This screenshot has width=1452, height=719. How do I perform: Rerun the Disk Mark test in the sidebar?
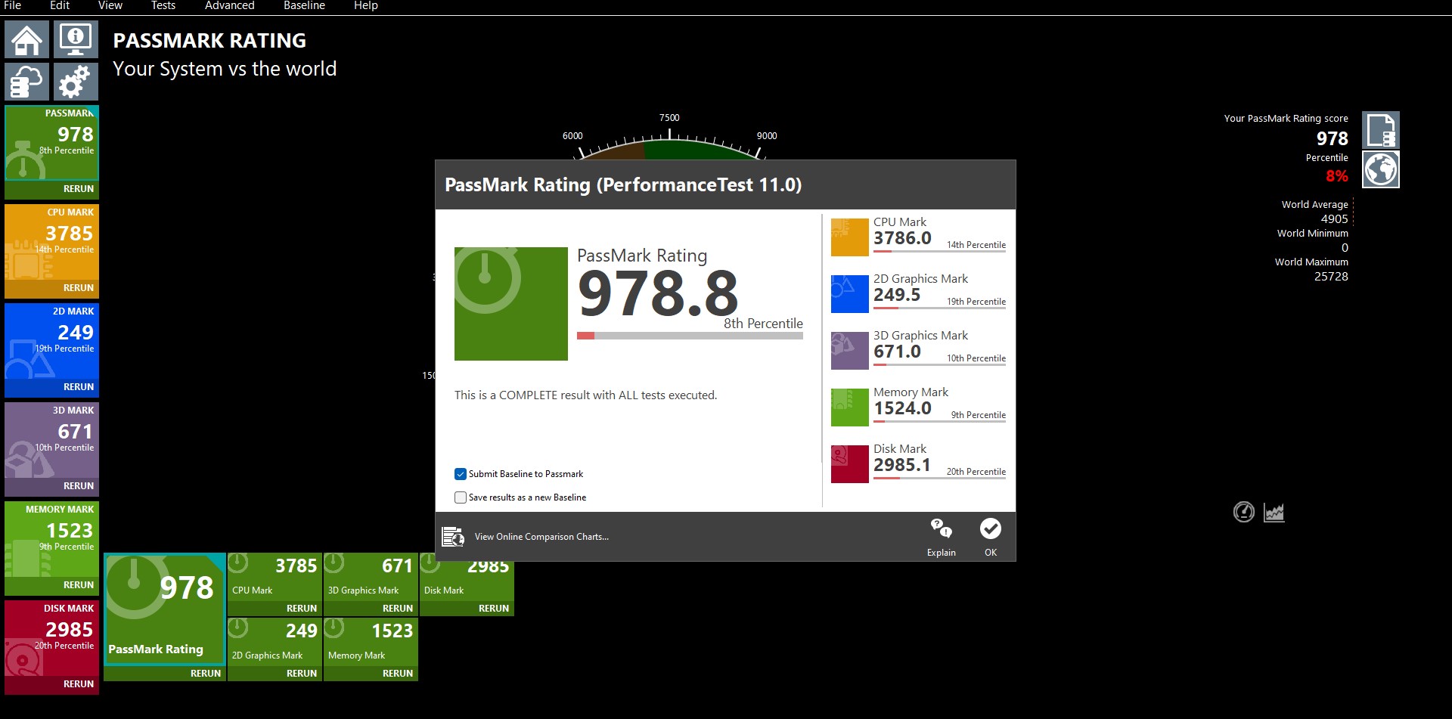coord(79,684)
